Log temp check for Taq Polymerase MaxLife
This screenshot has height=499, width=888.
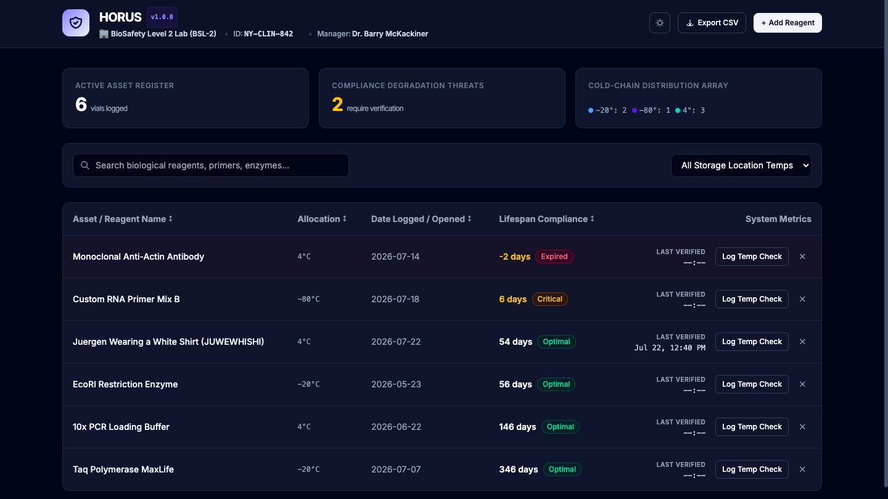(x=752, y=469)
